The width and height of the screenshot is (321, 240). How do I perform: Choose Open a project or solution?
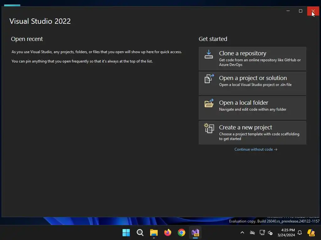(252, 83)
